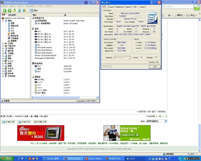
Task: Click the print icon in browser toolbar
Action: 169,15
